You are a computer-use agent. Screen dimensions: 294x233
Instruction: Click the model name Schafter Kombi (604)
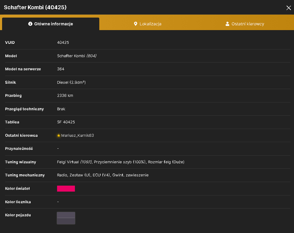coord(77,56)
